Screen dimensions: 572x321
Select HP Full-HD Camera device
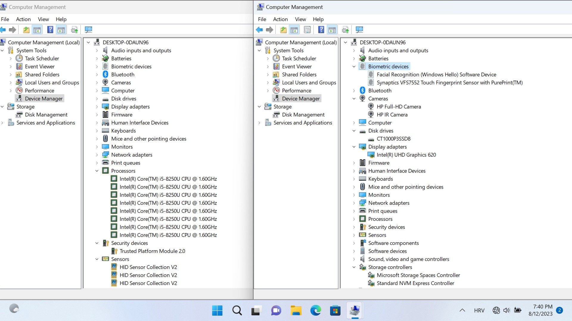click(x=399, y=107)
